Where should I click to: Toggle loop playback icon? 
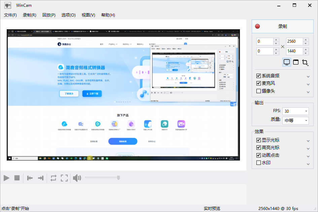54,178
